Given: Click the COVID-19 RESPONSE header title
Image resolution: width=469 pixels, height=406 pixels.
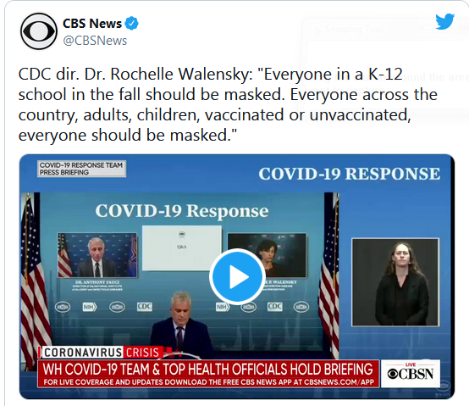Looking at the screenshot, I should point(350,174).
